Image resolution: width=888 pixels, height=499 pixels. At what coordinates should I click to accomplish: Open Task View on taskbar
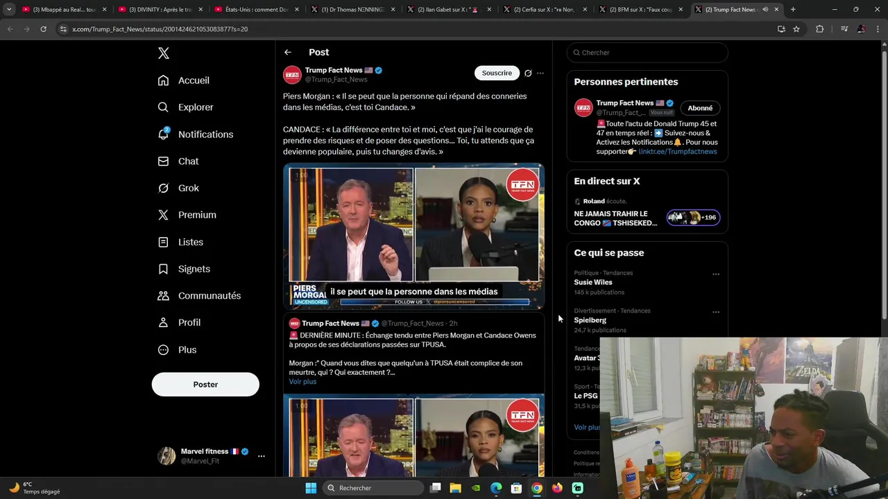point(436,488)
